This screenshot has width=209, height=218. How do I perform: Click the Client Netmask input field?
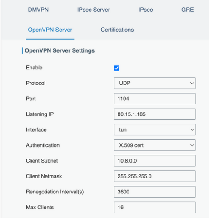(x=155, y=176)
